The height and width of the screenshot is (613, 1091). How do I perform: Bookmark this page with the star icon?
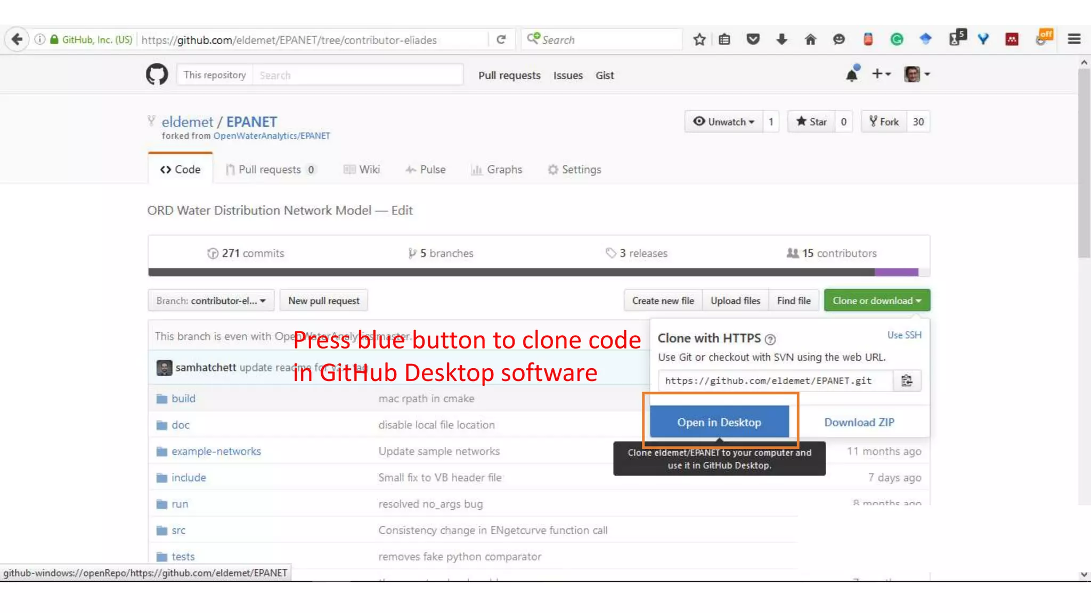699,39
